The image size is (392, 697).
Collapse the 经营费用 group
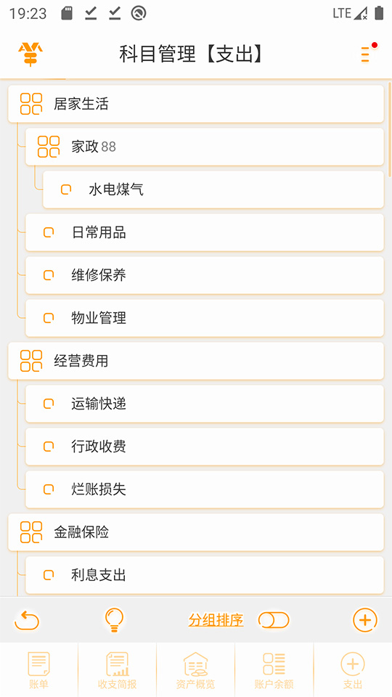pos(195,361)
